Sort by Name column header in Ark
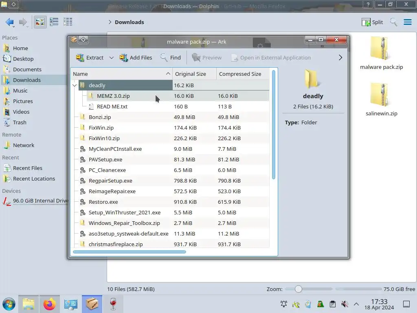The image size is (417, 313). pyautogui.click(x=121, y=74)
